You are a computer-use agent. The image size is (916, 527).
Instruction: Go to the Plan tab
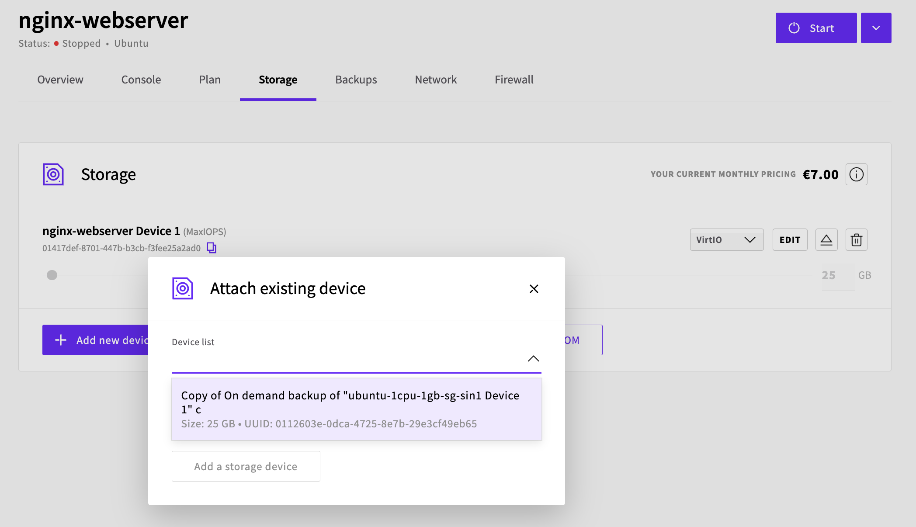click(x=210, y=80)
